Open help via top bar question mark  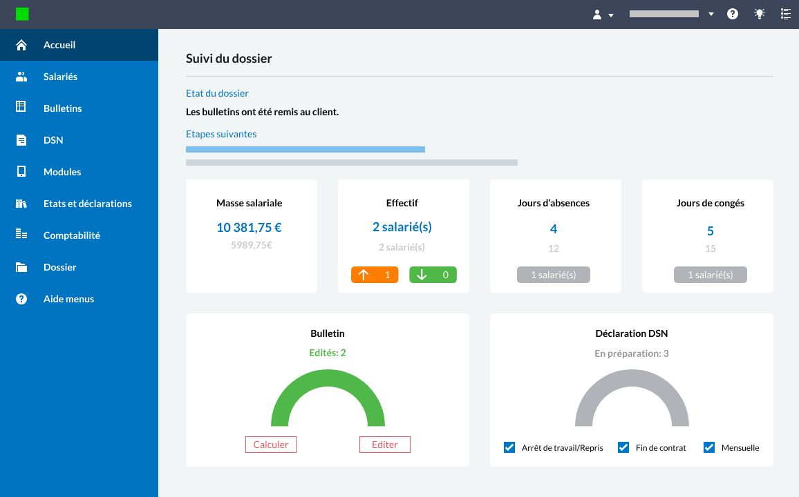[733, 14]
